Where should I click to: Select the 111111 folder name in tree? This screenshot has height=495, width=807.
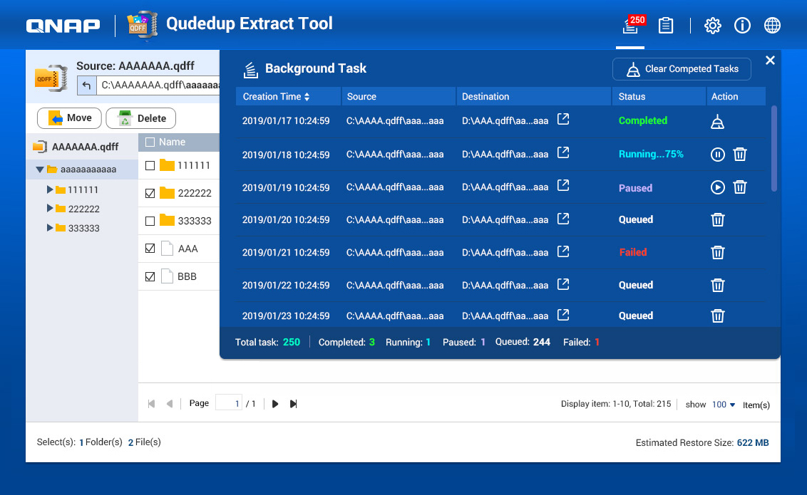pos(83,189)
